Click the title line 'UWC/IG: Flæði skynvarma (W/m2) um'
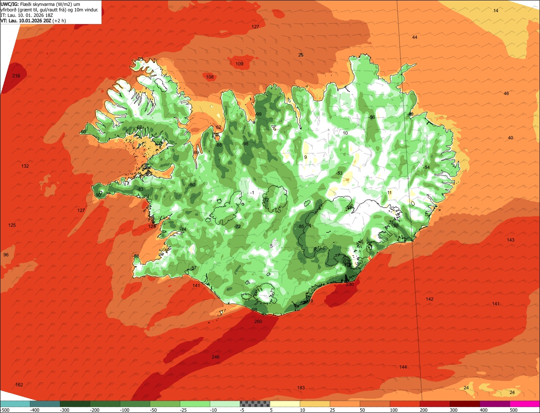540x413 pixels. click(40, 4)
